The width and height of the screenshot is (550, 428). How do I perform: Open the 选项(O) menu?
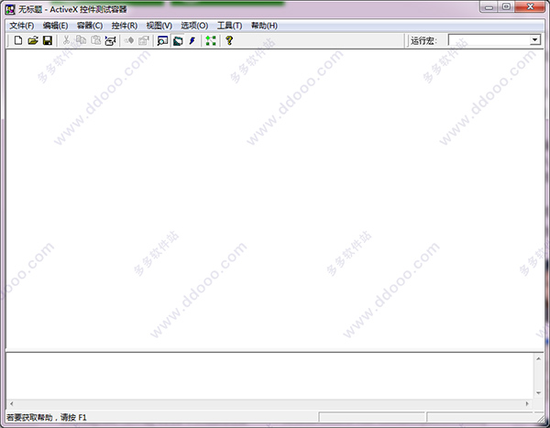194,26
